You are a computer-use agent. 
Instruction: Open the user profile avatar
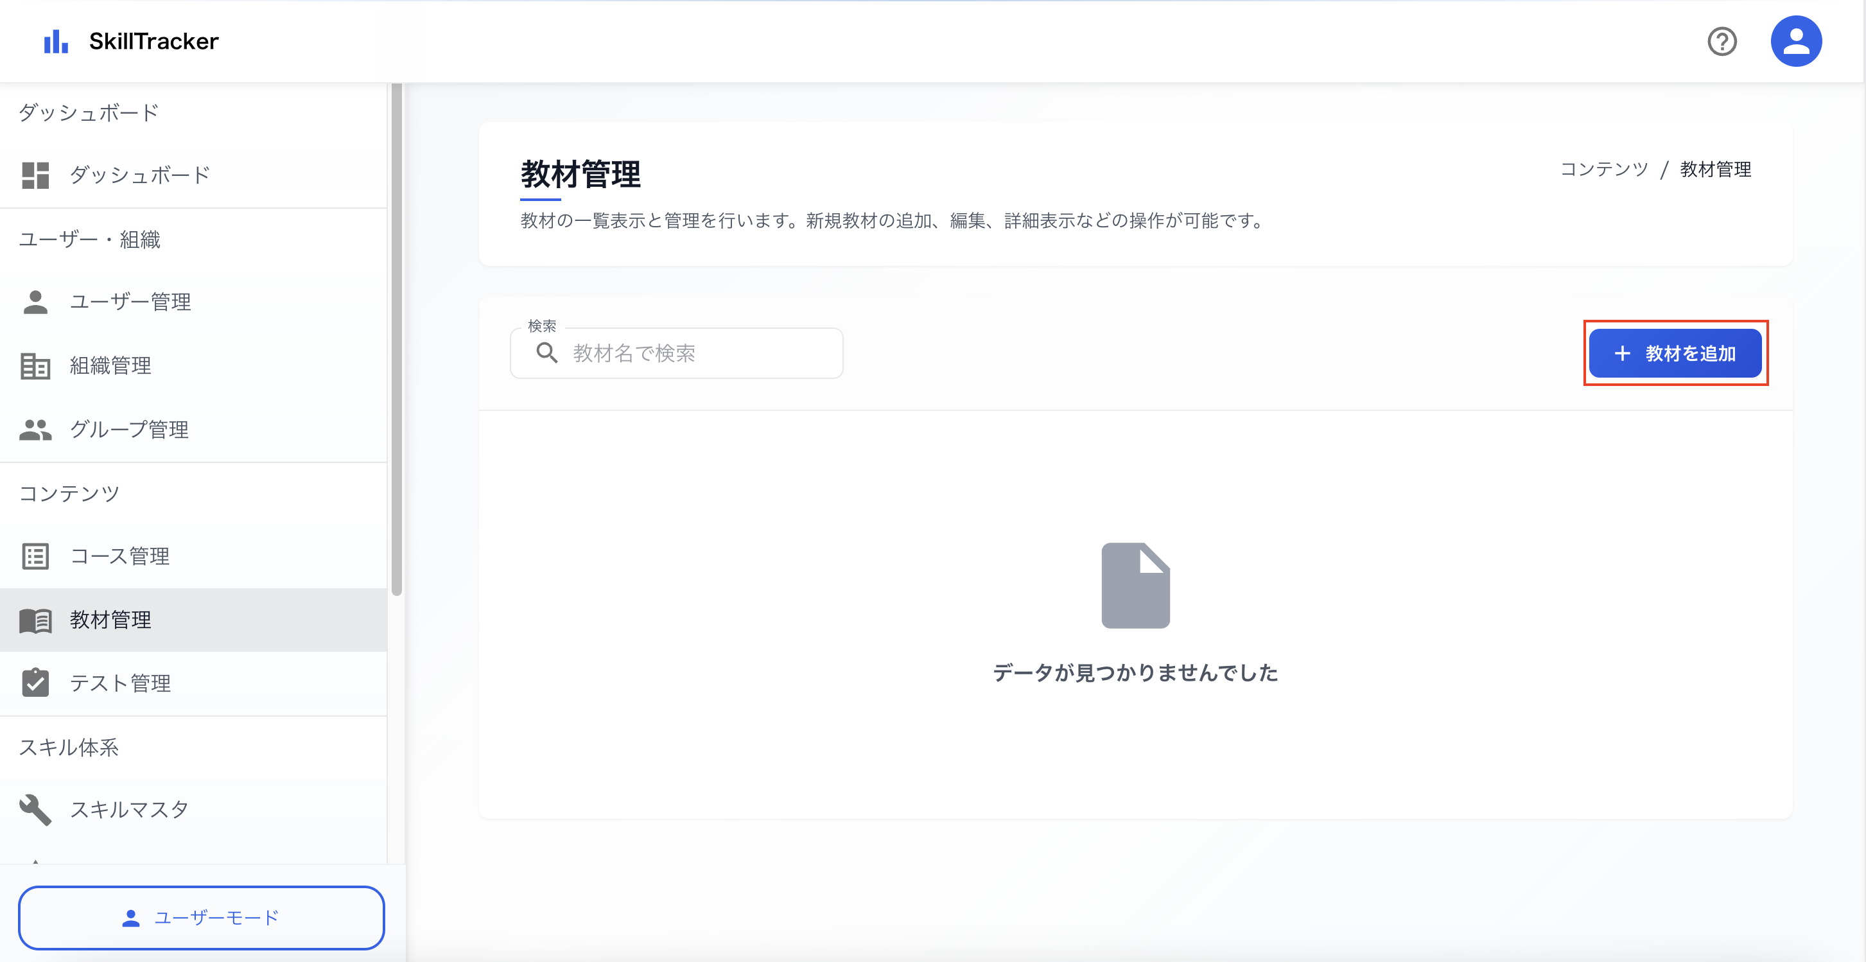1796,40
